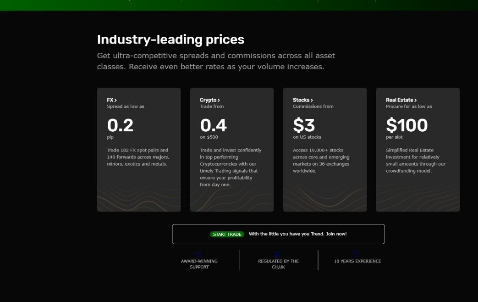Click the Industry-leading prices heading
This screenshot has height=302, width=478.
pyautogui.click(x=170, y=39)
